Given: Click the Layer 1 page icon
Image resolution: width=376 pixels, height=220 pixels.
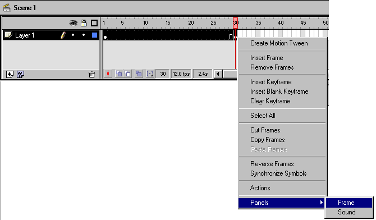Looking at the screenshot, I should coord(8,35).
